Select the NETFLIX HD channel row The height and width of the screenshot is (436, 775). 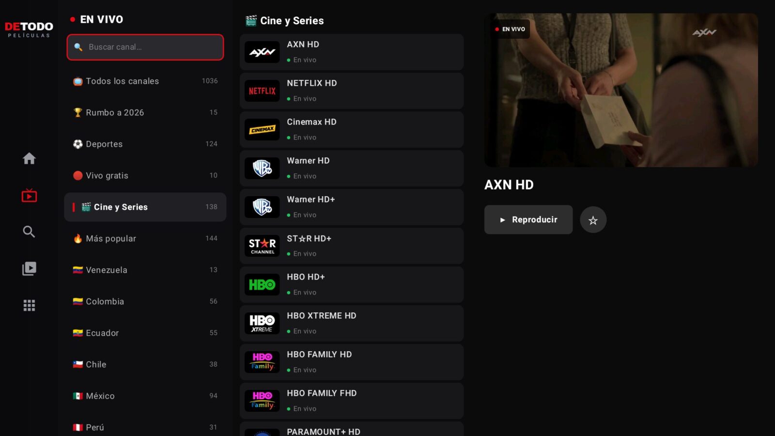click(352, 91)
